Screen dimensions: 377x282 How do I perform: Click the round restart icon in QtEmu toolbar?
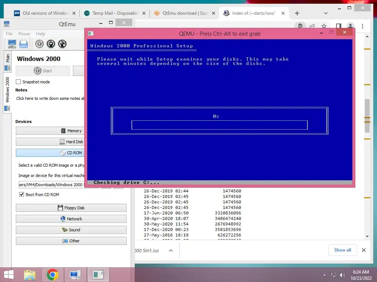[62, 44]
